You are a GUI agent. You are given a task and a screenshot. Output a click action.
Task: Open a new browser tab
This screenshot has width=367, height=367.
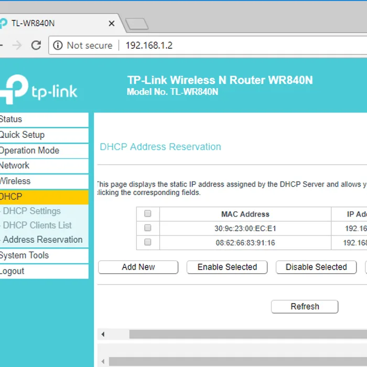[137, 24]
